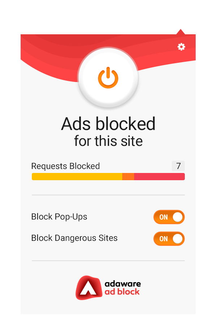Open settings via the gear icon
The image size is (217, 325).
181,47
